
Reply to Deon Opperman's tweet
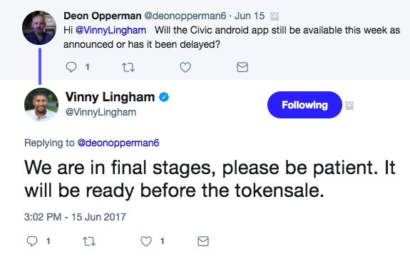(x=71, y=67)
